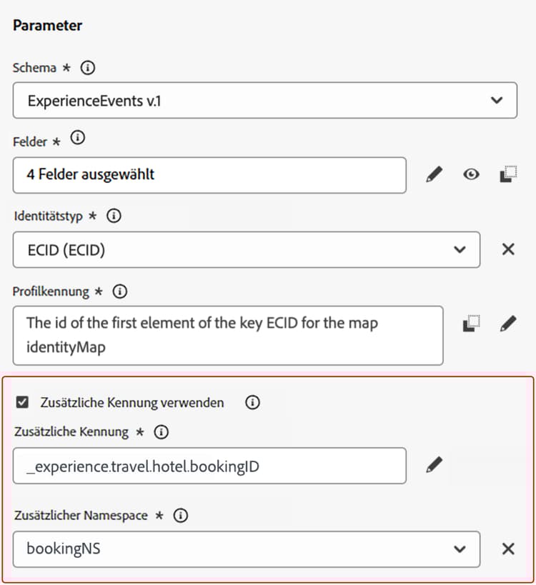Click info icon beside Zusätzlicher Namespace
This screenshot has width=536, height=585.
[x=181, y=515]
